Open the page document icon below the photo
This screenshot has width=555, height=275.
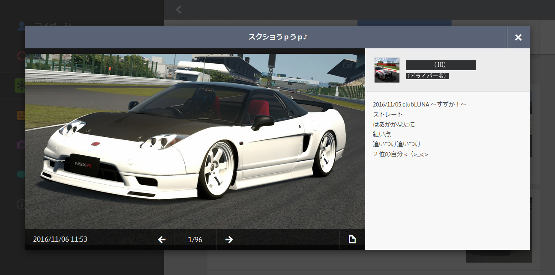(x=352, y=240)
